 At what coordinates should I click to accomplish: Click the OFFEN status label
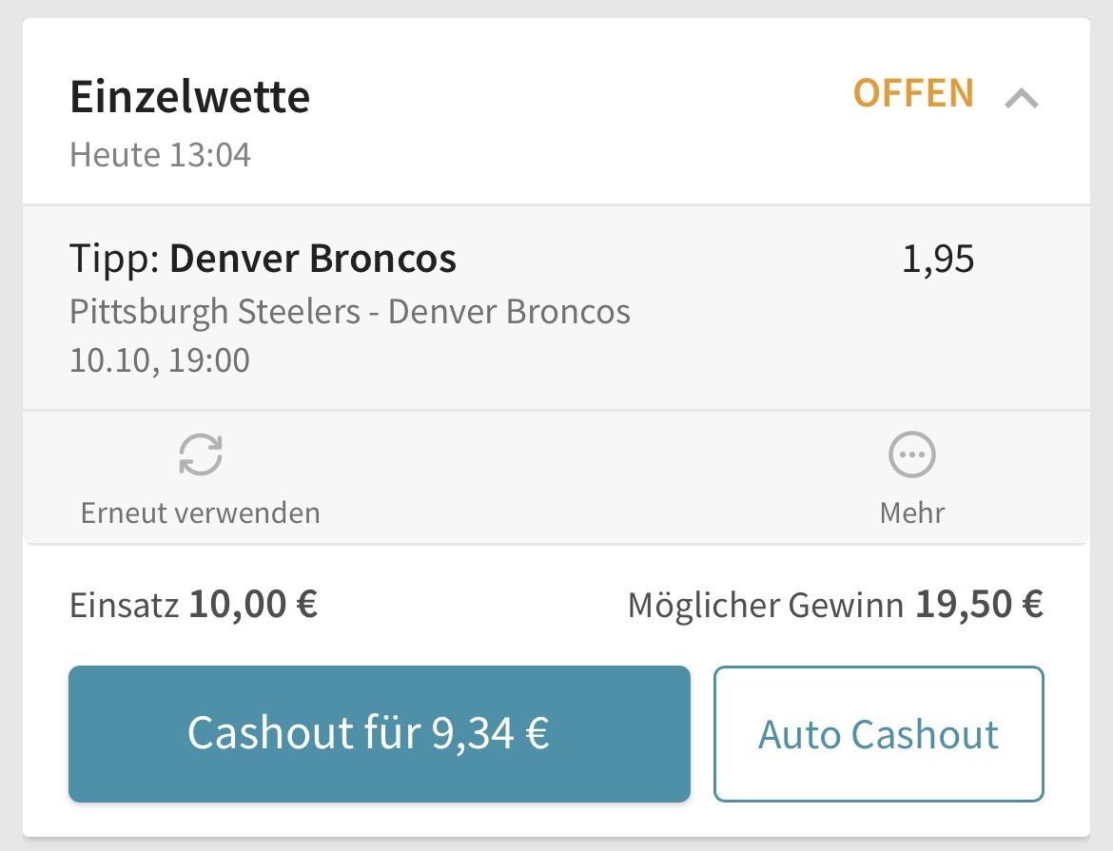click(x=913, y=94)
